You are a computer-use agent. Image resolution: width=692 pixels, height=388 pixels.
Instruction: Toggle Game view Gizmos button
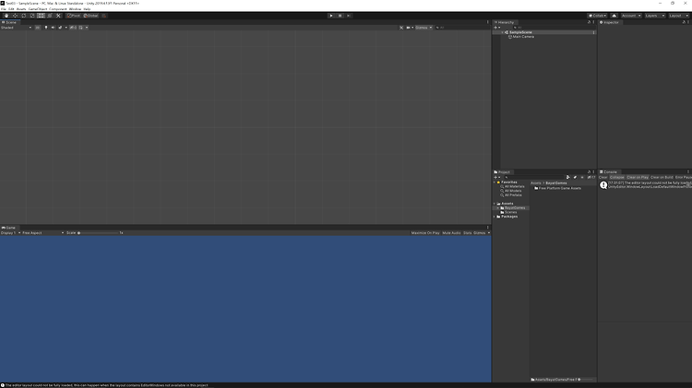click(479, 233)
